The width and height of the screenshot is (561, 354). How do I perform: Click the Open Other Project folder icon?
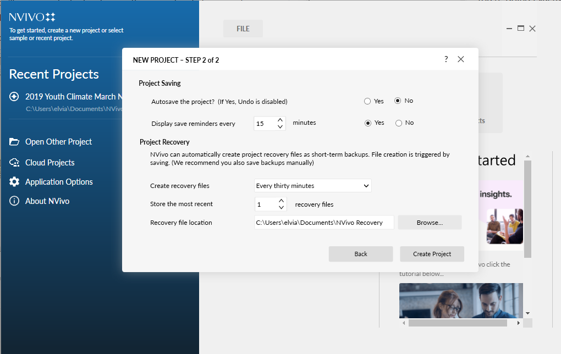tap(15, 142)
